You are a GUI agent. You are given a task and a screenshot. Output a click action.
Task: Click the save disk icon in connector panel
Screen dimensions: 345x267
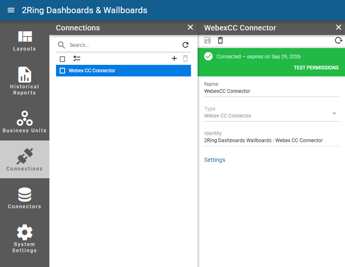click(x=207, y=40)
